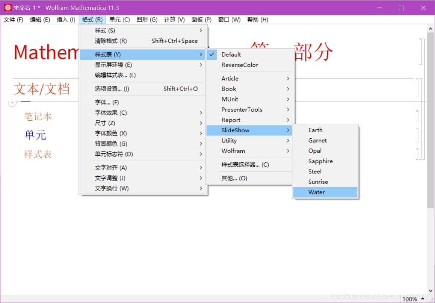This screenshot has height=303, width=435.
Task: Open the 100% magnification dropdown
Action: tap(414, 299)
